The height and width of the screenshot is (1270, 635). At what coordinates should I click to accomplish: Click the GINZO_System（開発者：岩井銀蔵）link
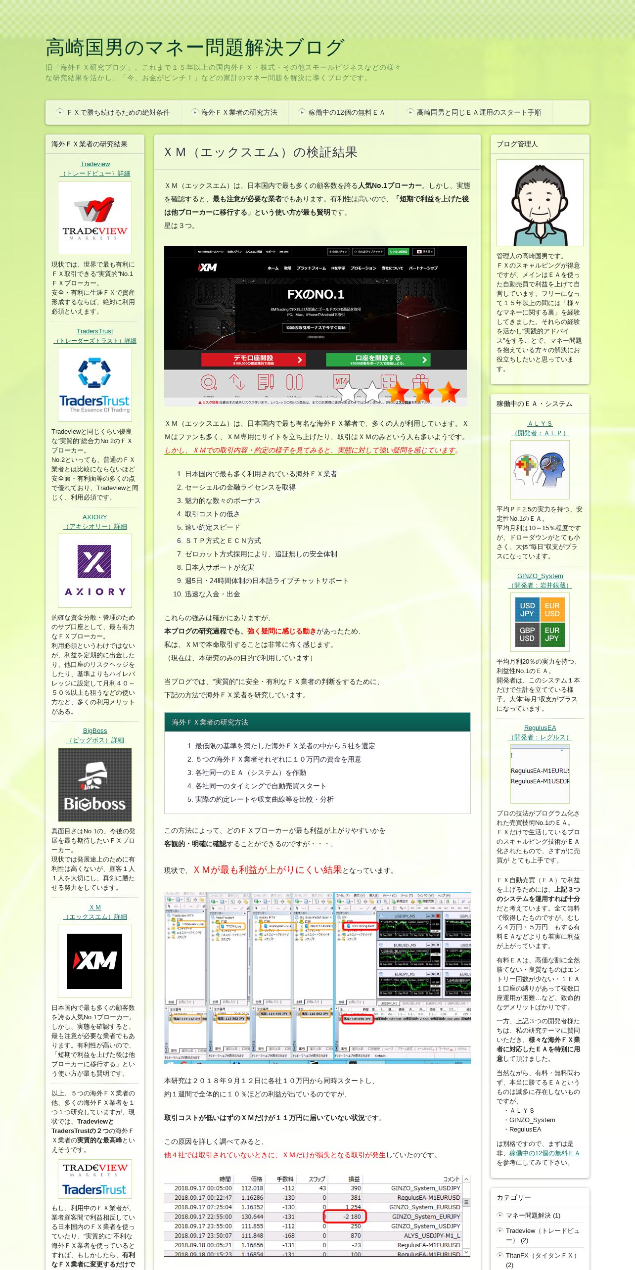click(540, 581)
